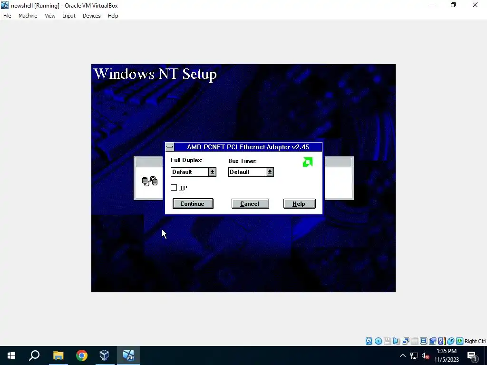The image size is (487, 365).
Task: Click the greyed-out status icon after network
Action: [414, 341]
